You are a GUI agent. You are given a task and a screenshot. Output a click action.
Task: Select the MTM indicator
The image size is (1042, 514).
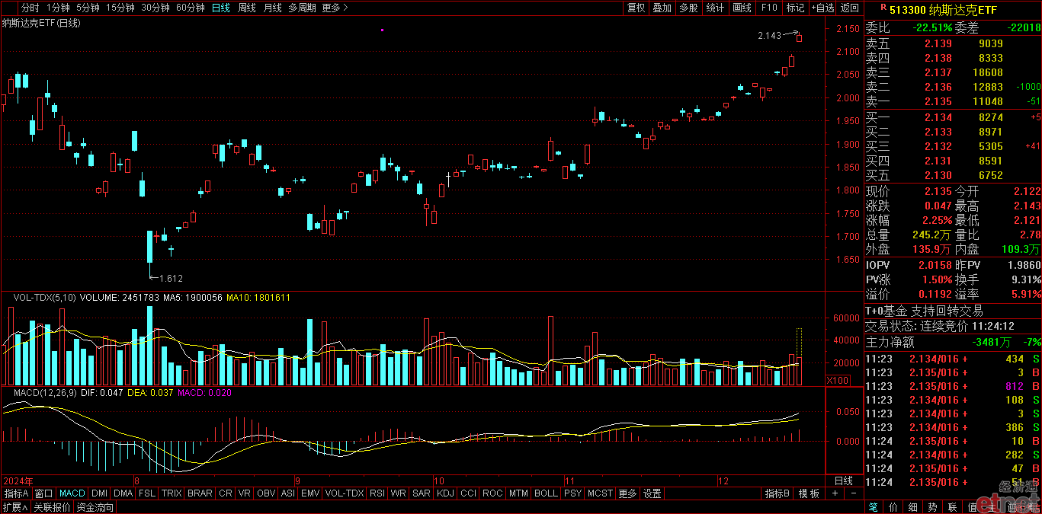coord(518,493)
